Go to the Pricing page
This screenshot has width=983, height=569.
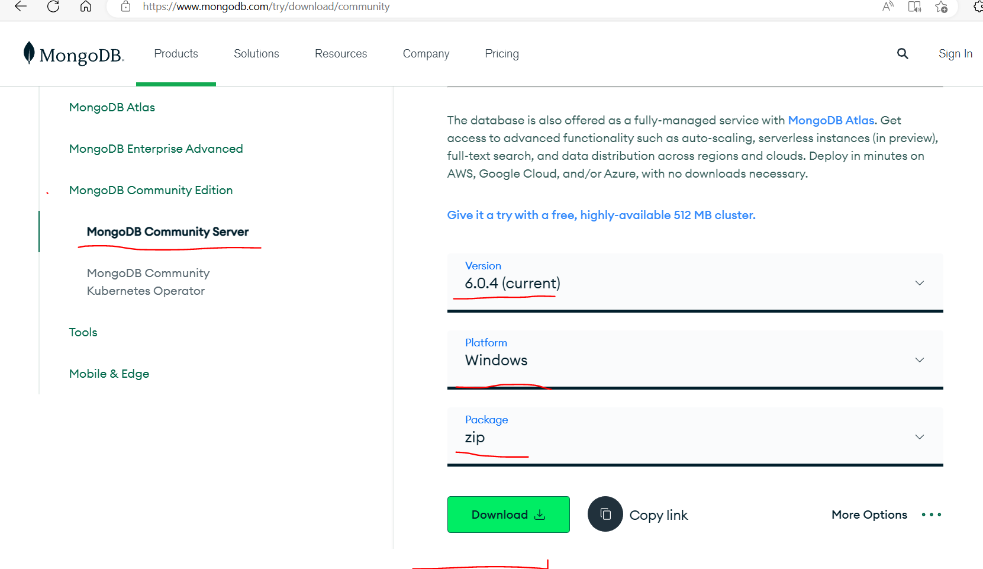[x=502, y=54]
